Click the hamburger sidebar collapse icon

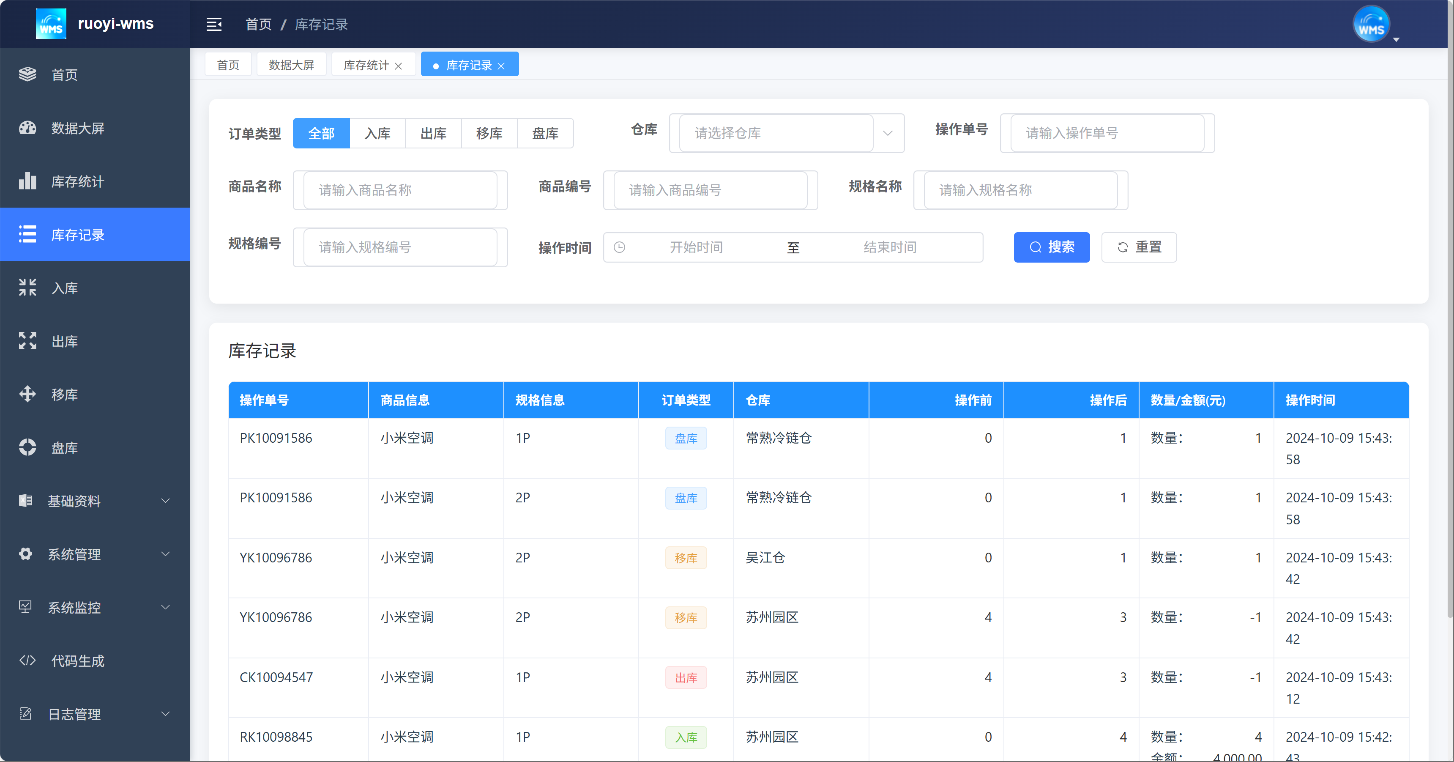click(x=214, y=24)
